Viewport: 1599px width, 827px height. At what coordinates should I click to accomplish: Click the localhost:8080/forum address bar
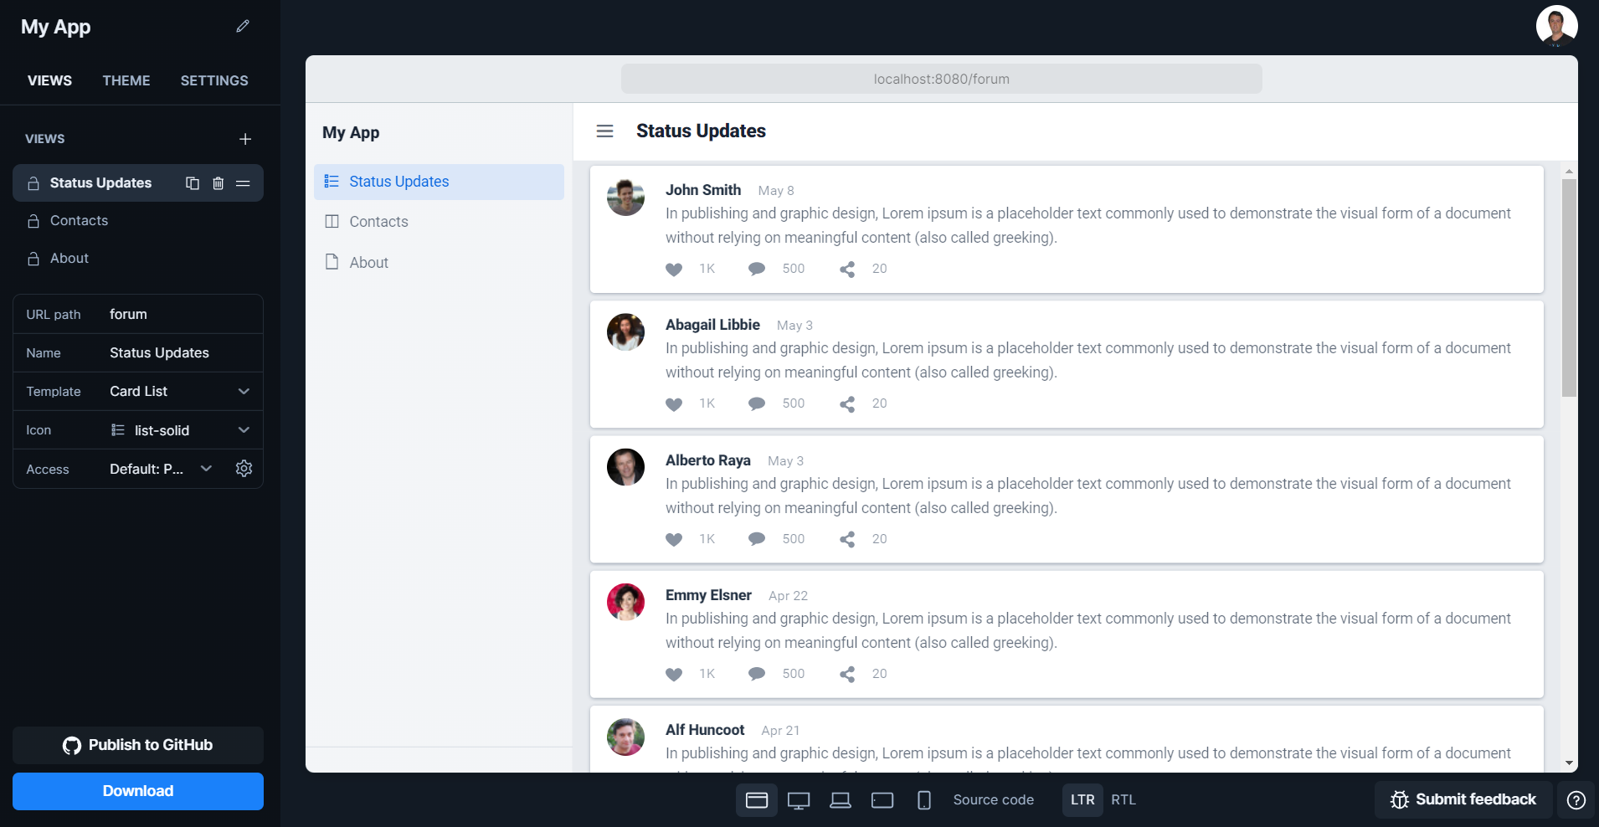coord(940,79)
